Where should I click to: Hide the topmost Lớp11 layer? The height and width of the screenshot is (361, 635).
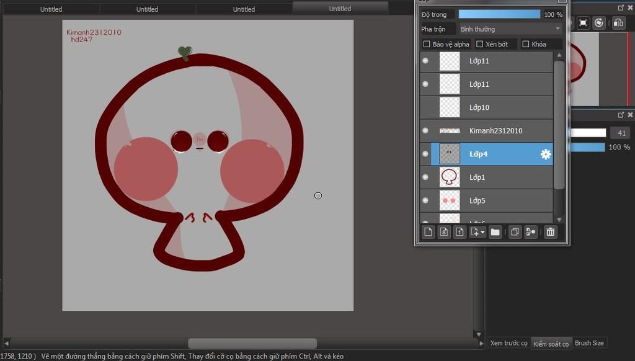[x=425, y=61]
